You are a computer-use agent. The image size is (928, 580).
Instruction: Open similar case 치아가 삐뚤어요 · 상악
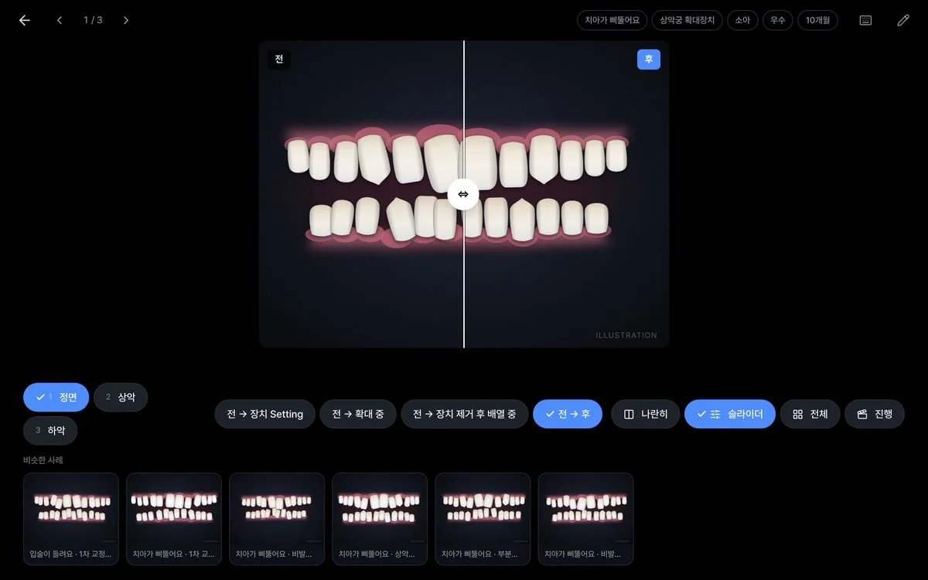(380, 519)
